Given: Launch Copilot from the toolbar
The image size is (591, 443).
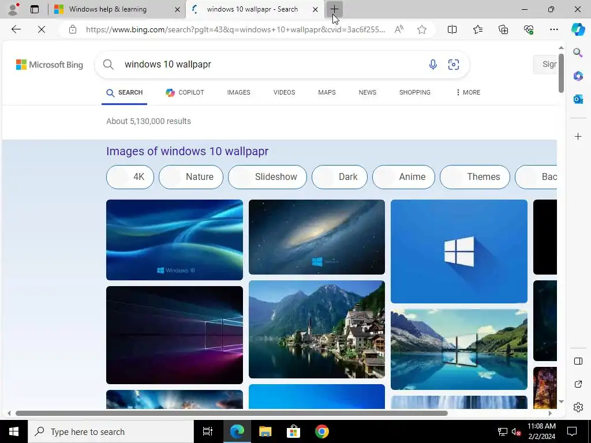Looking at the screenshot, I should tap(578, 29).
